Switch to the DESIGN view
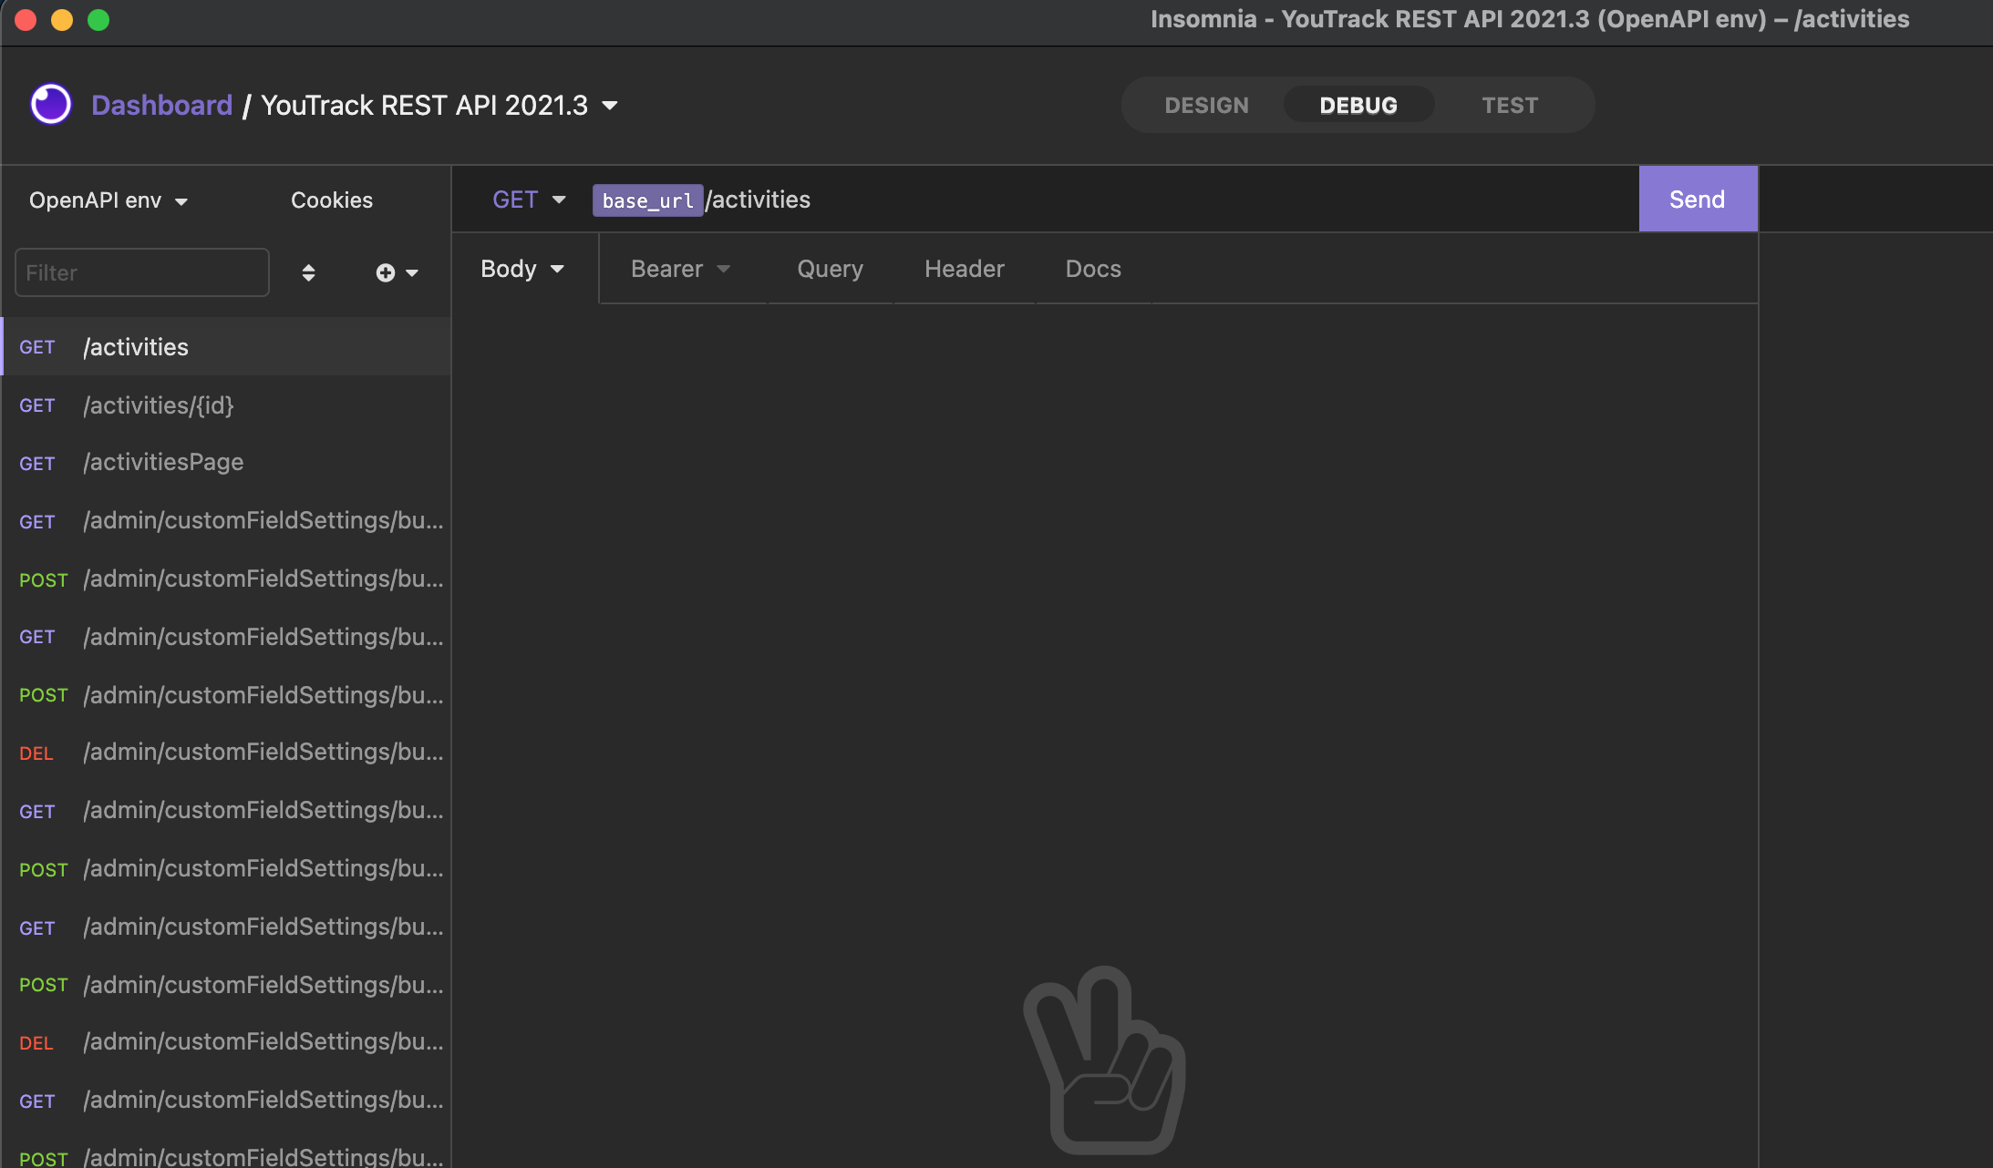Viewport: 1993px width, 1168px height. pyautogui.click(x=1206, y=106)
